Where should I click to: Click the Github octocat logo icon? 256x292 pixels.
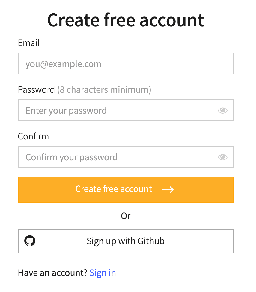coord(30,241)
